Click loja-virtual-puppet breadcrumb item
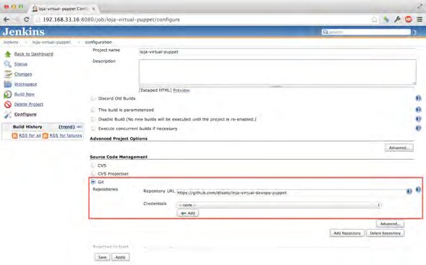426x265 pixels. coord(51,42)
